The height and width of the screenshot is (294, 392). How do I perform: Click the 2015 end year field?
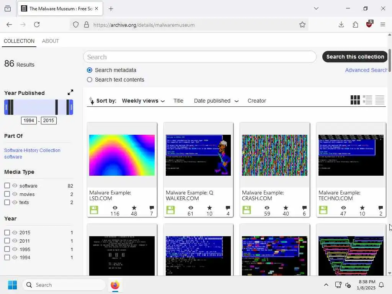49,121
